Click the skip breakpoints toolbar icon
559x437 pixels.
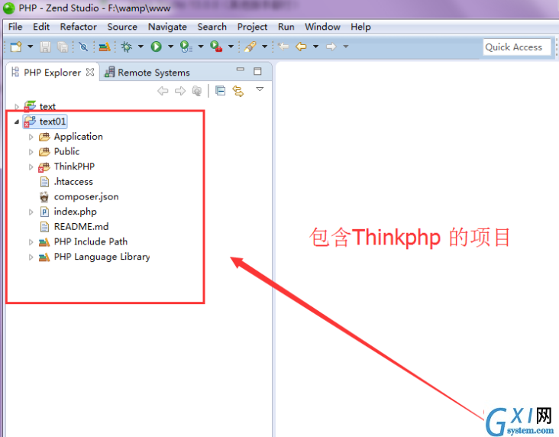83,47
